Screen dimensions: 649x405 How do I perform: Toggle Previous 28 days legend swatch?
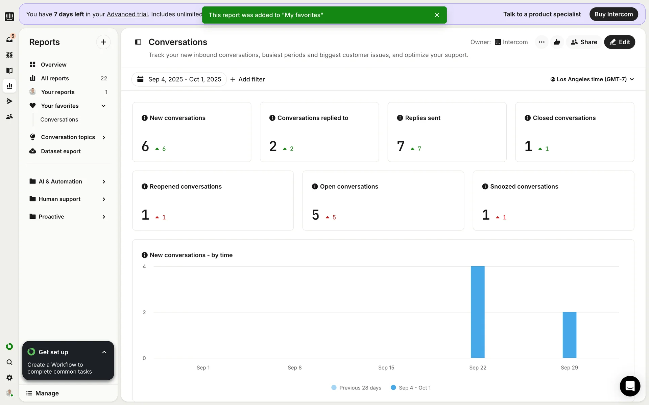coord(334,387)
